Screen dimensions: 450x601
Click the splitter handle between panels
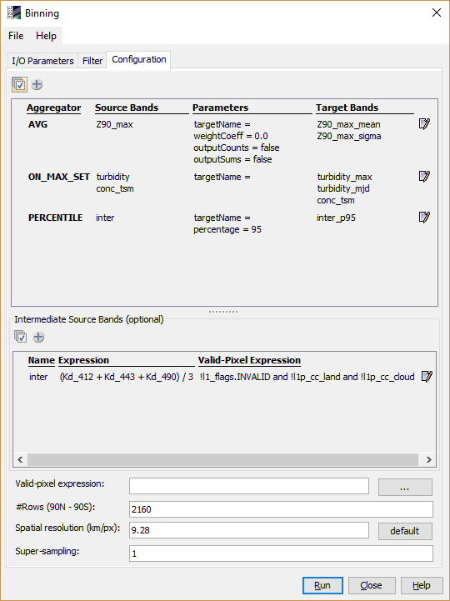coord(223,312)
